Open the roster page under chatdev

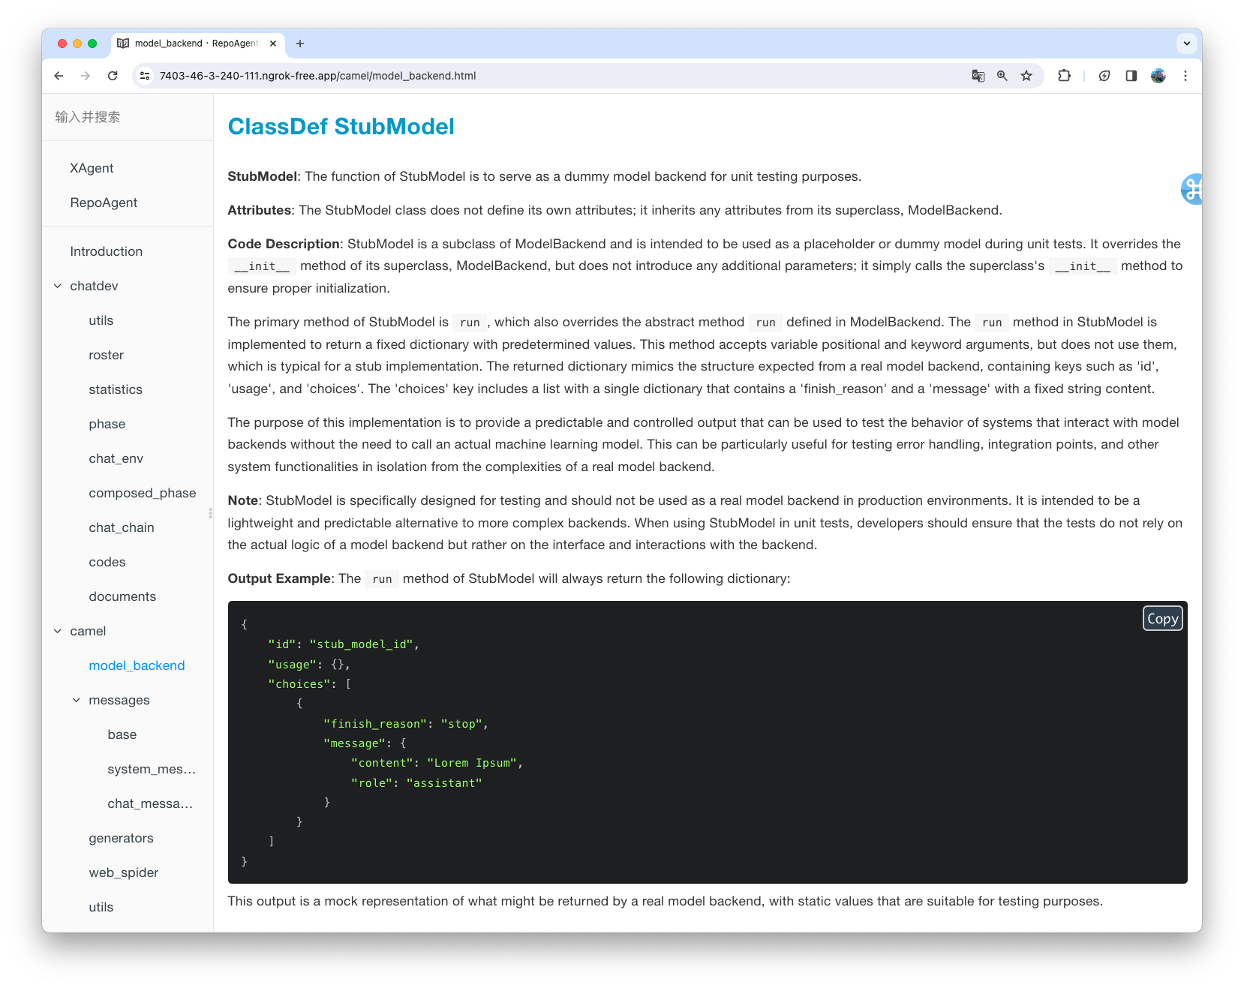(106, 355)
